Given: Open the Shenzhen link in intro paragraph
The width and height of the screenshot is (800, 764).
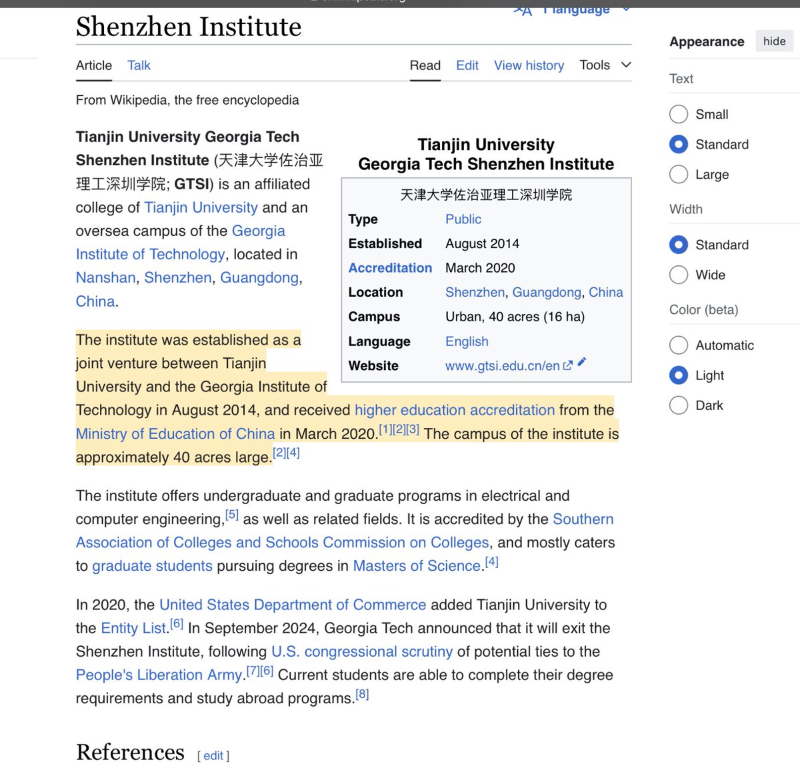Looking at the screenshot, I should click(x=178, y=277).
